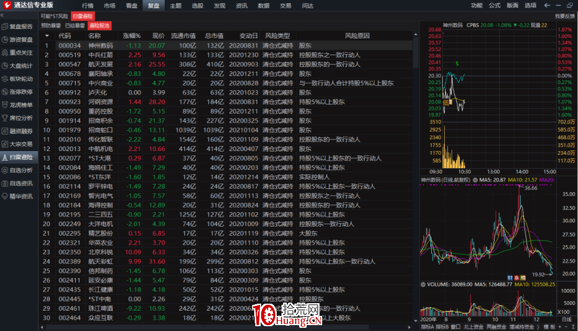
Task: Click the table's vertical scrollbar down arrow
Action: point(416,321)
